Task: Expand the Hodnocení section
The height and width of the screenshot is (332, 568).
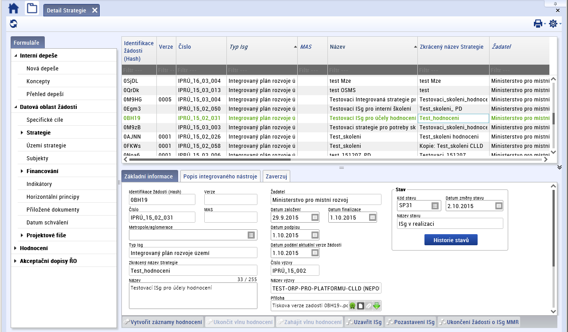Action: click(16, 248)
